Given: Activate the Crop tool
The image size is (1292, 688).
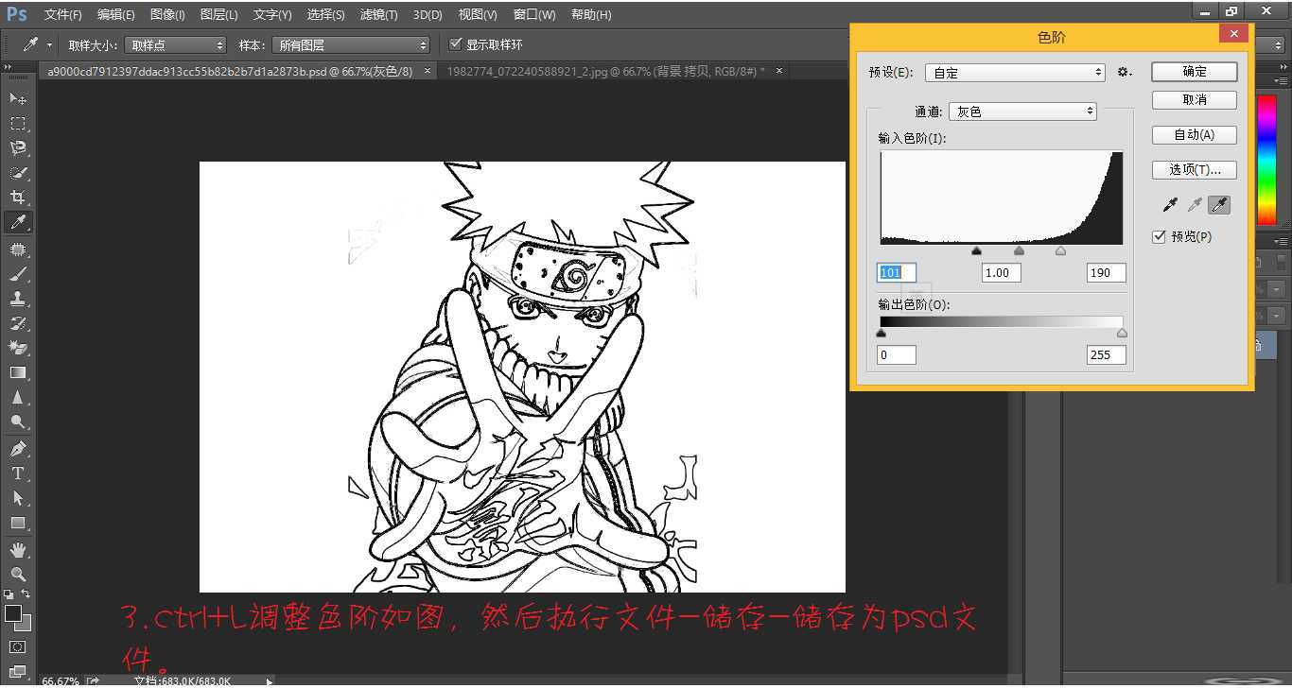Looking at the screenshot, I should click(17, 196).
